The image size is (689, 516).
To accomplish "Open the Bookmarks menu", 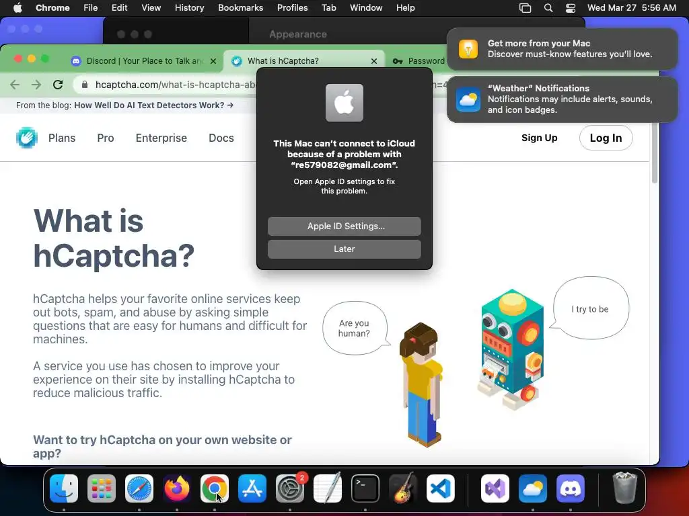I will coord(240,7).
